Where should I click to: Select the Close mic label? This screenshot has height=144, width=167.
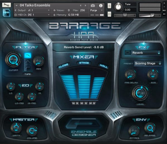tap(63, 66)
